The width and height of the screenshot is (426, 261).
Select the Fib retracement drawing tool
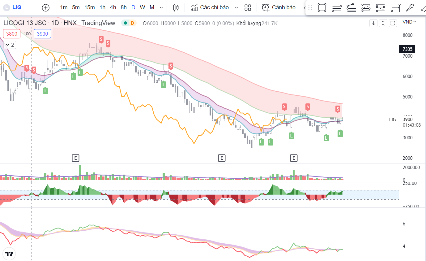[337, 8]
